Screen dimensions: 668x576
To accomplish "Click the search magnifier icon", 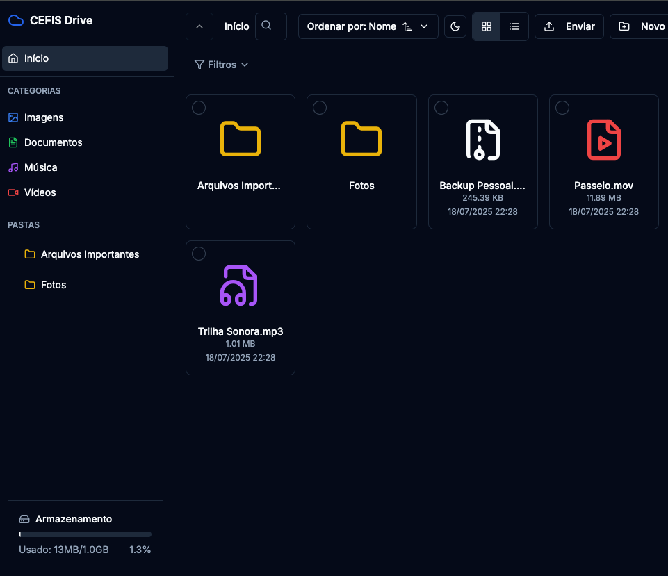I will (266, 26).
